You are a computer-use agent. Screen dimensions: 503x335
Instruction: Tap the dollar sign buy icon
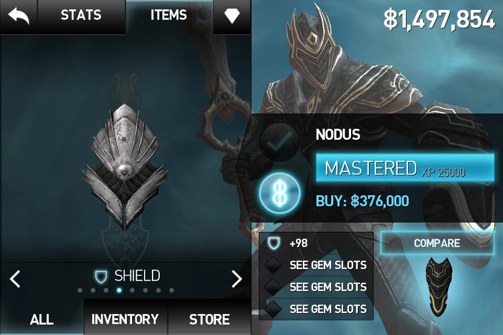[280, 193]
